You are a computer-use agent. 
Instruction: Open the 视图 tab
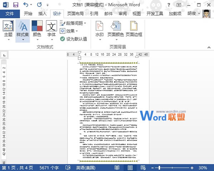click(137, 14)
